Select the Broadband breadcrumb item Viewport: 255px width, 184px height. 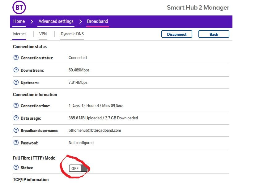tap(97, 21)
